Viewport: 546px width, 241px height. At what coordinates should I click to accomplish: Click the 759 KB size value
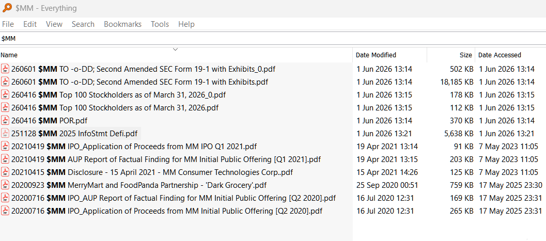[462, 185]
